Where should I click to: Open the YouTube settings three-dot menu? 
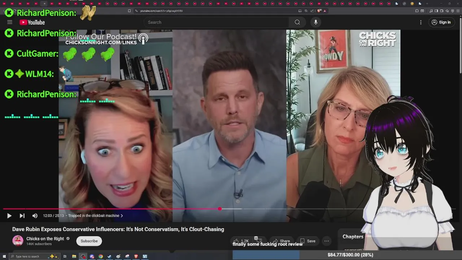coord(420,22)
